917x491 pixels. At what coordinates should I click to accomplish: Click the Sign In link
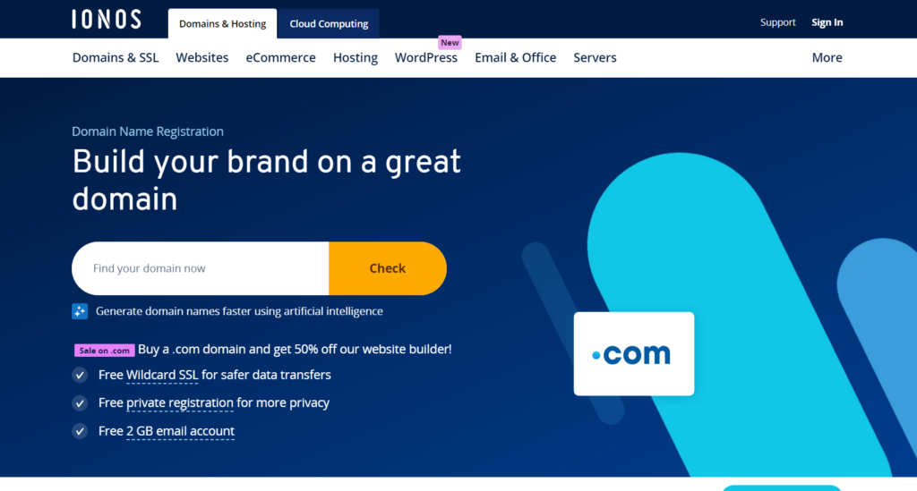tap(827, 22)
